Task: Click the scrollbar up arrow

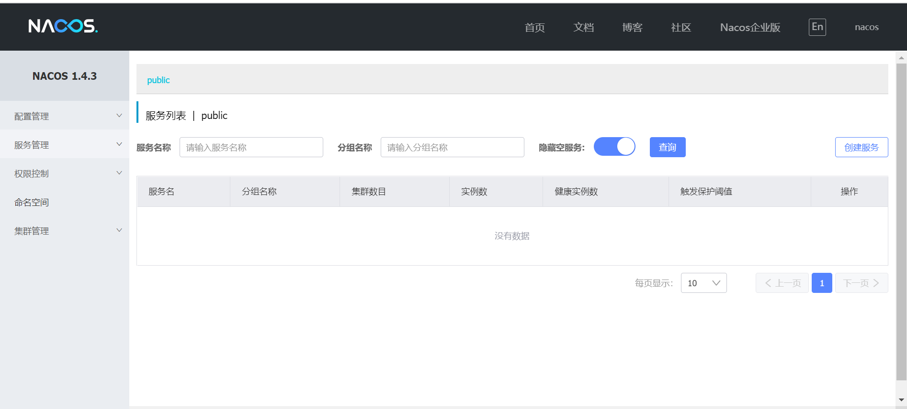Action: click(x=901, y=58)
